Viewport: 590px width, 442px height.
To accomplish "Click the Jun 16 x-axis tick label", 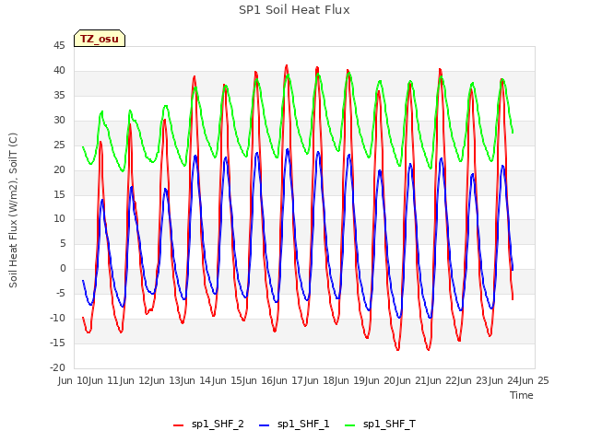I will point(258,380).
